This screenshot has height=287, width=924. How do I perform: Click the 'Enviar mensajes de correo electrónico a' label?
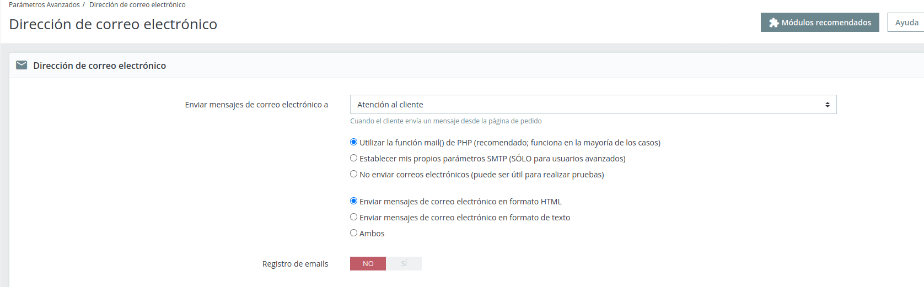coord(256,105)
